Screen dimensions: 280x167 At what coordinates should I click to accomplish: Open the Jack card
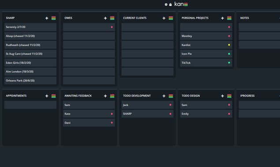click(x=148, y=105)
